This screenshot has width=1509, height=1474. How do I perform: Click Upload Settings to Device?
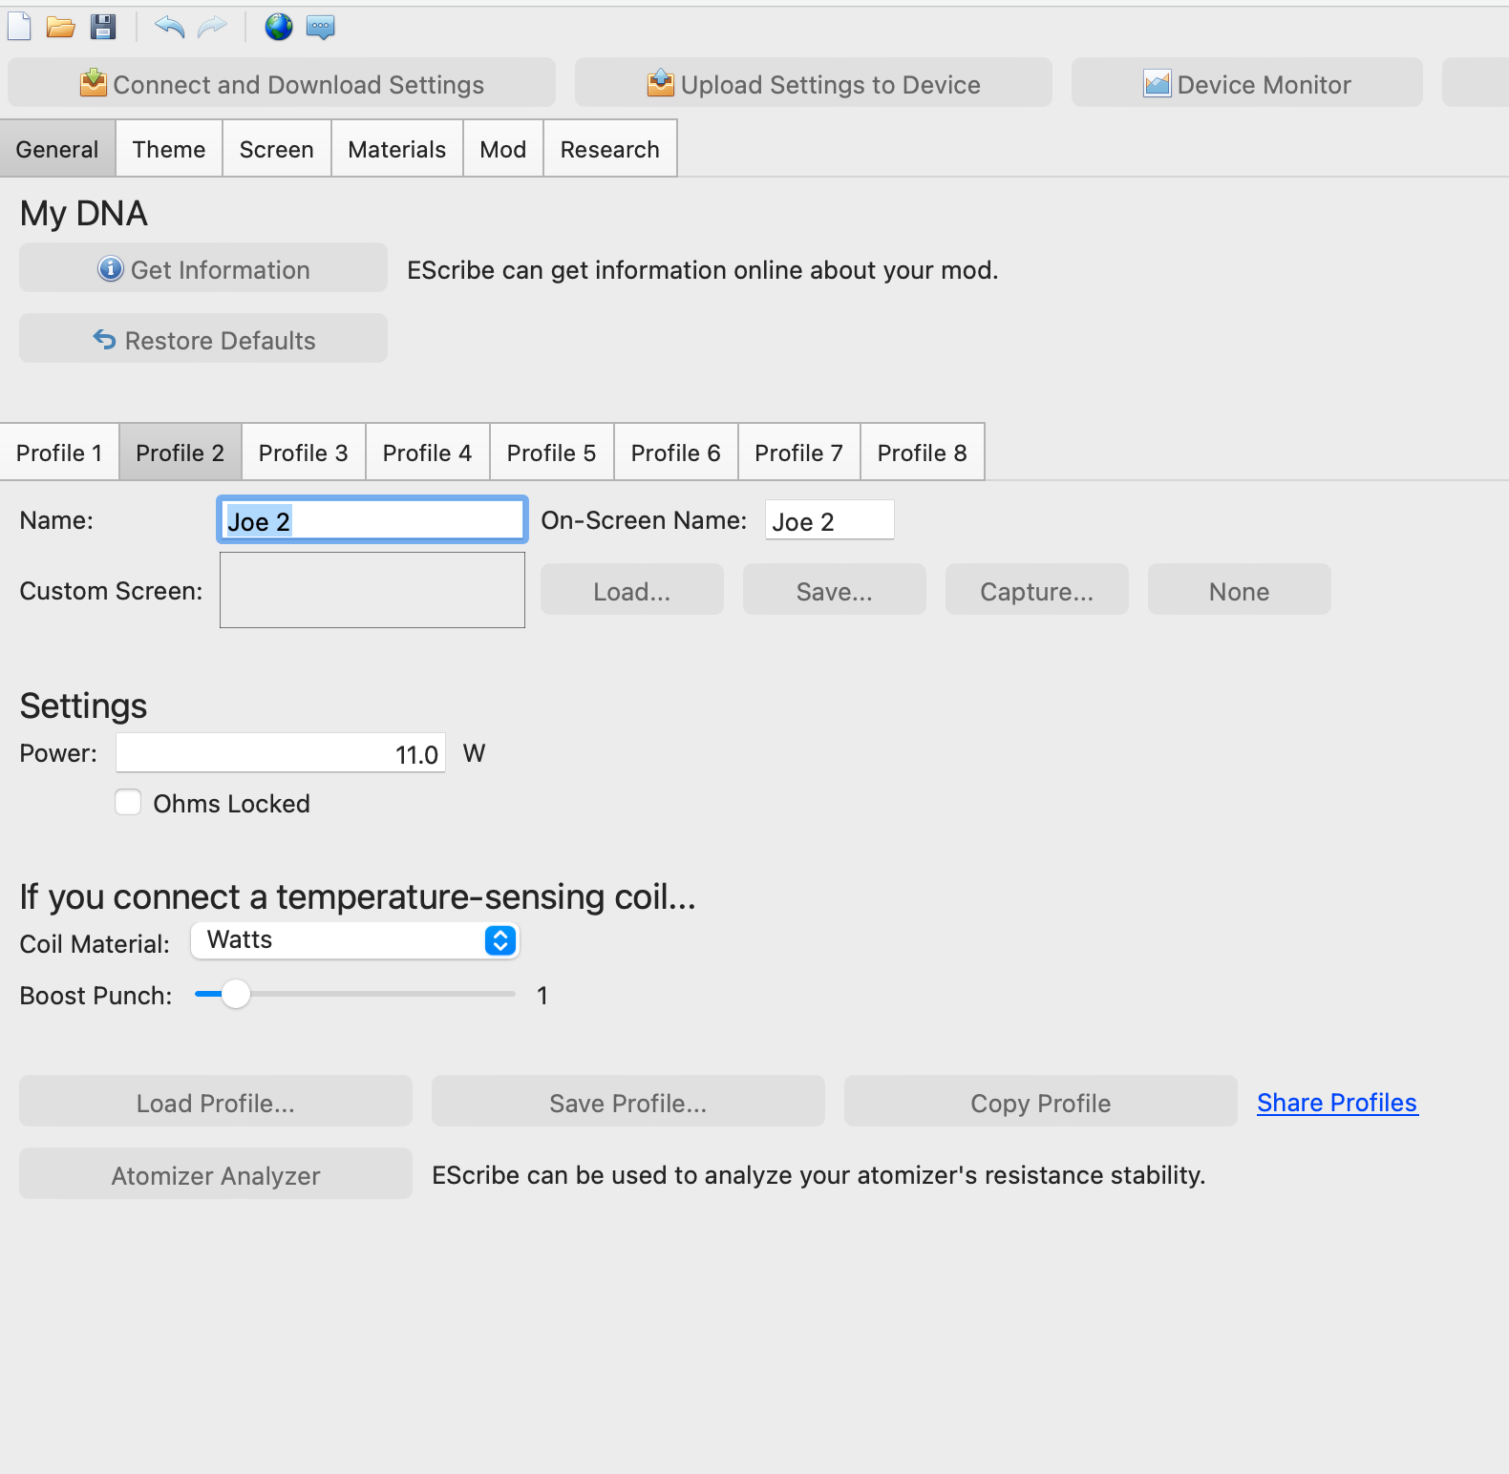click(814, 84)
